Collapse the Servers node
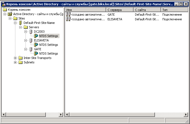190x124 pixels. point(21,27)
